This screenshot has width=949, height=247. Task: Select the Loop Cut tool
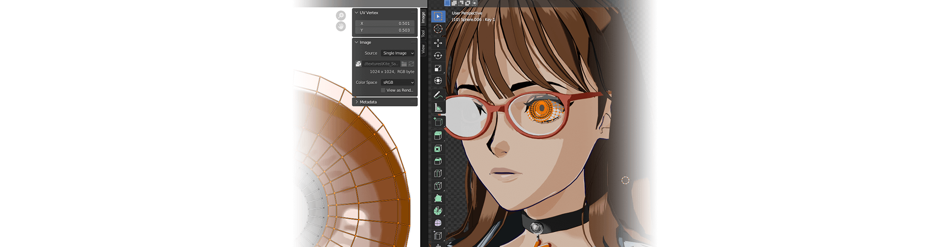[438, 173]
